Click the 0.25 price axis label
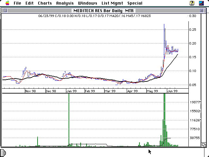This screenshot has width=209, height=157. tap(193, 29)
